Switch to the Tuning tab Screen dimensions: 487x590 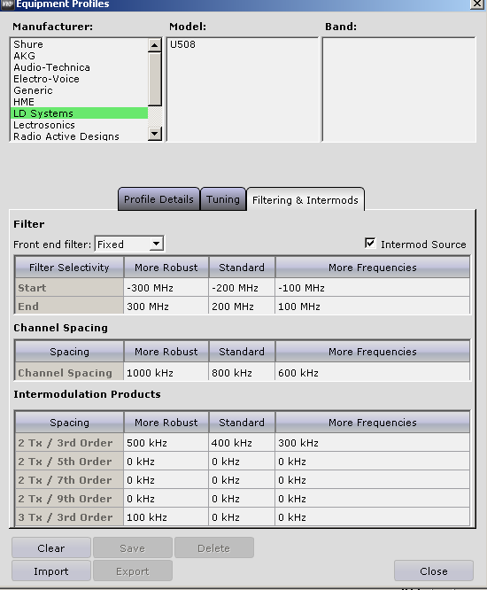click(223, 199)
